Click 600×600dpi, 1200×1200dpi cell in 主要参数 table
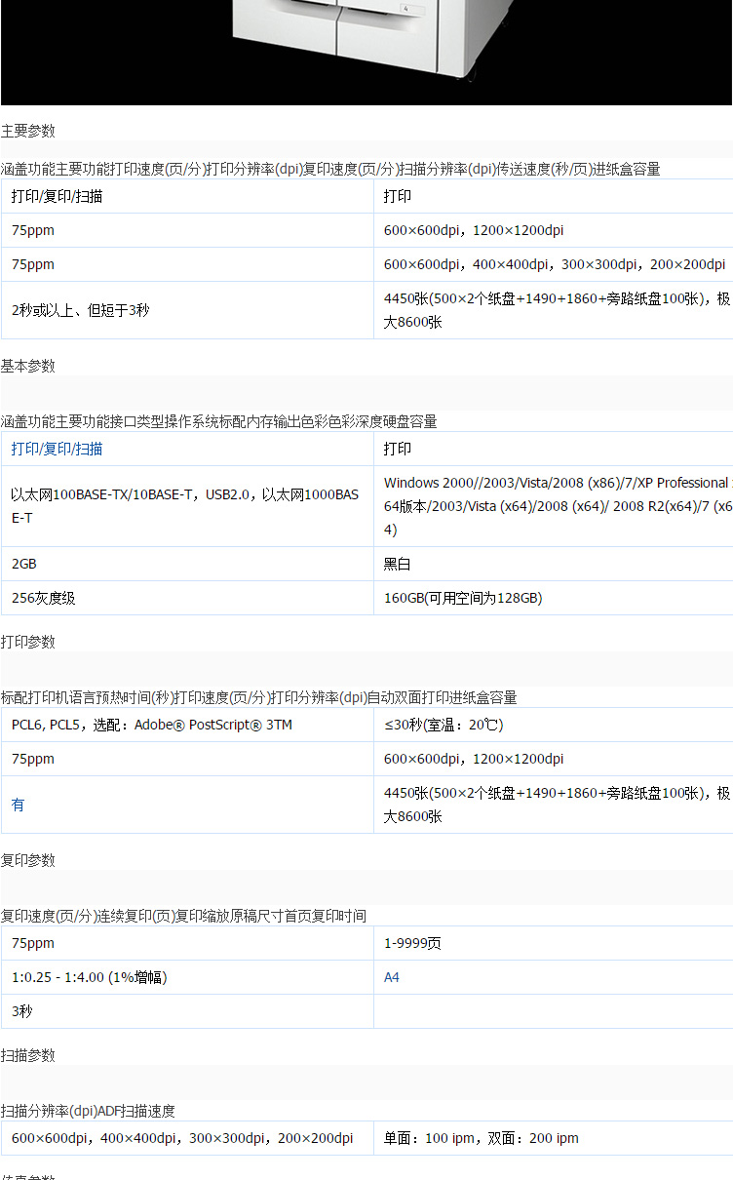This screenshot has width=733, height=1180. pos(554,230)
